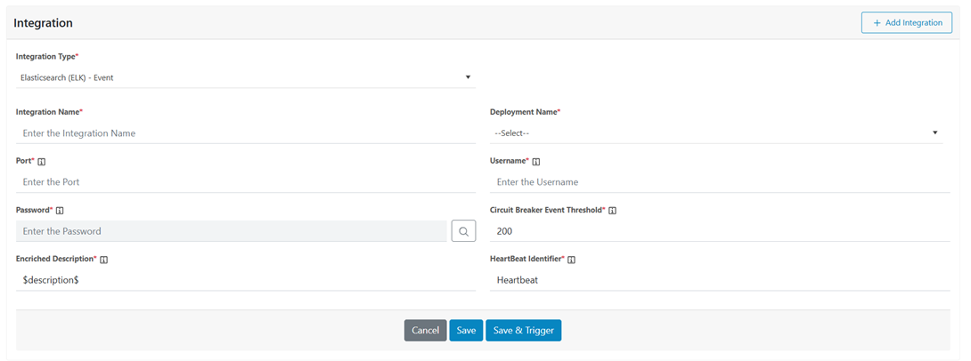This screenshot has width=971, height=361.
Task: Select the Username text field
Action: coord(719,182)
